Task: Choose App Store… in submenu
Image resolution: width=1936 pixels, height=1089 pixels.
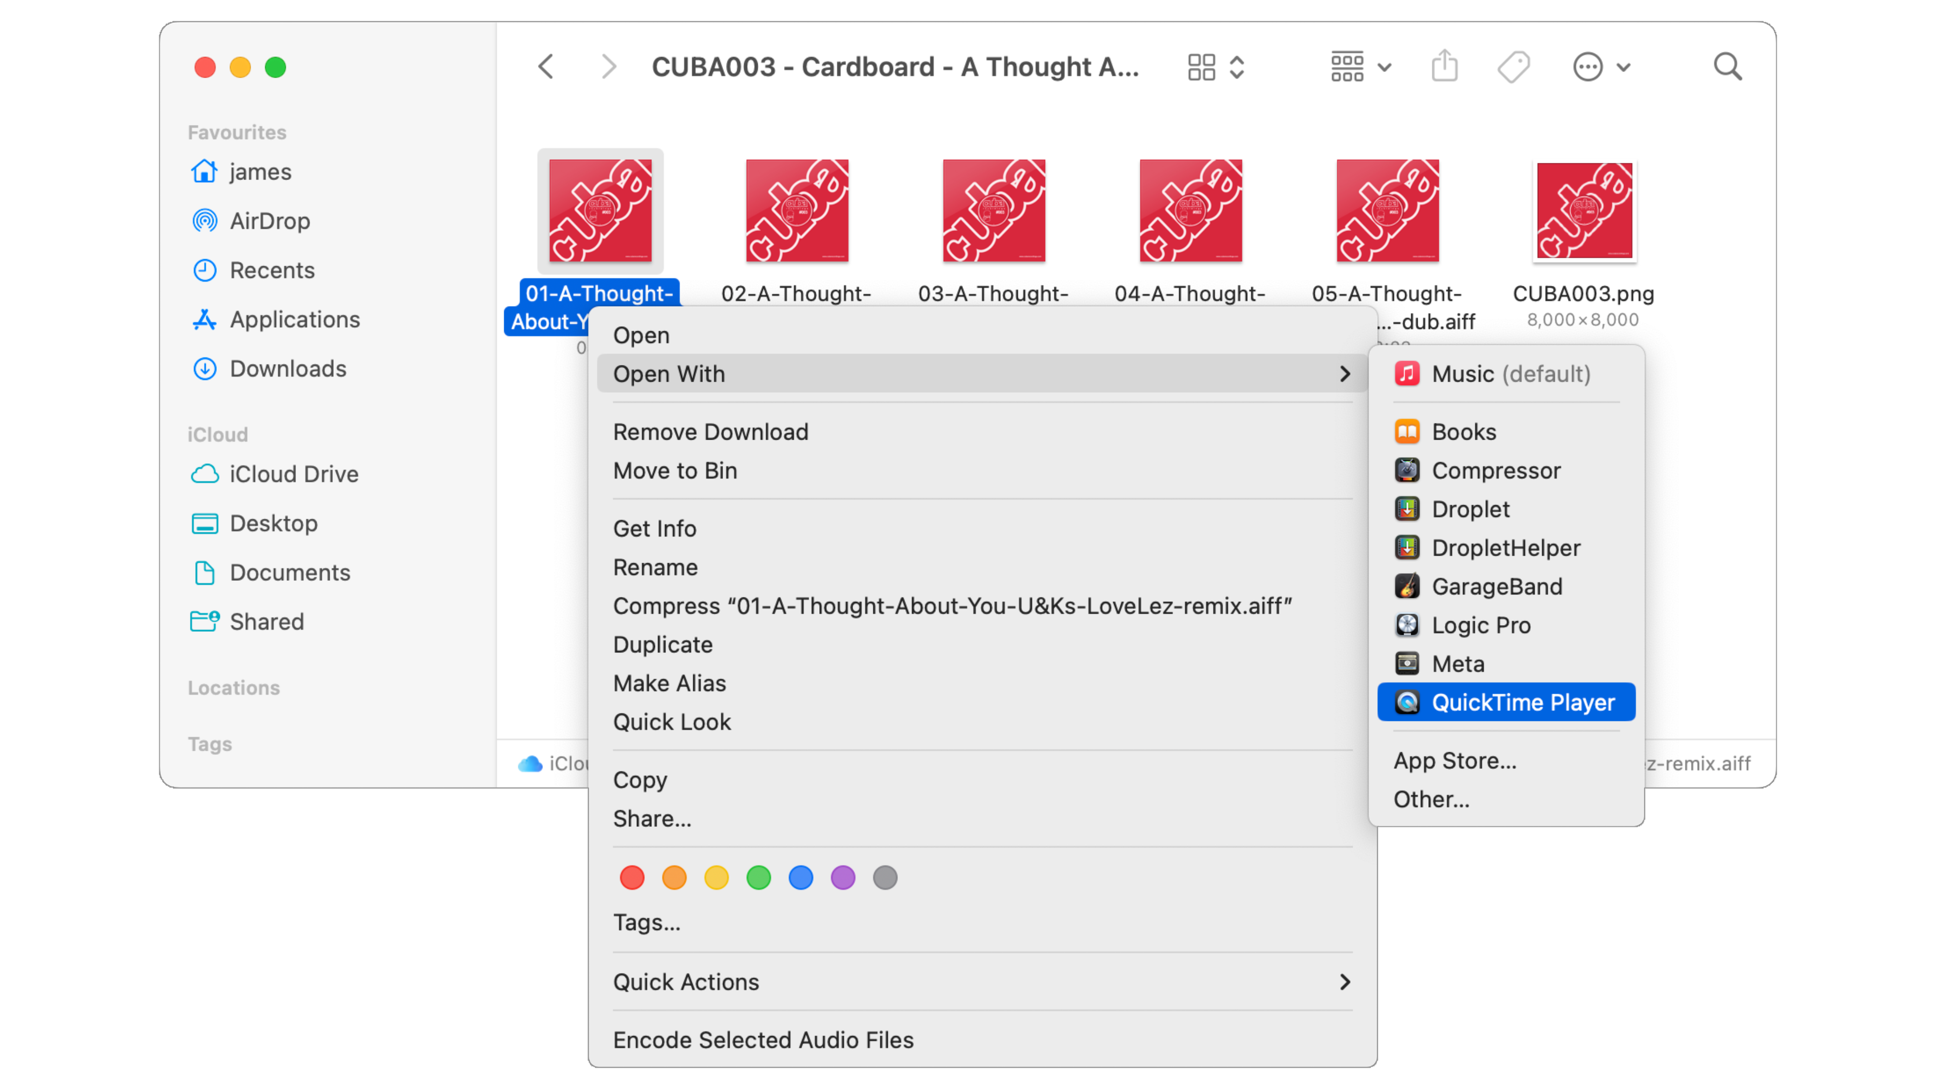Action: (x=1506, y=761)
